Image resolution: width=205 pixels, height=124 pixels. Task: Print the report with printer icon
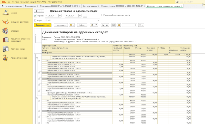pyautogui.click(x=103, y=25)
